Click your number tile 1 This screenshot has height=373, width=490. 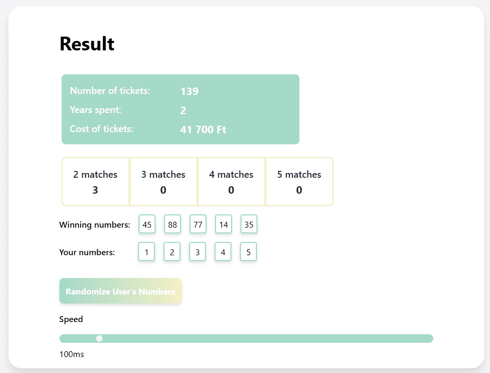click(x=147, y=251)
